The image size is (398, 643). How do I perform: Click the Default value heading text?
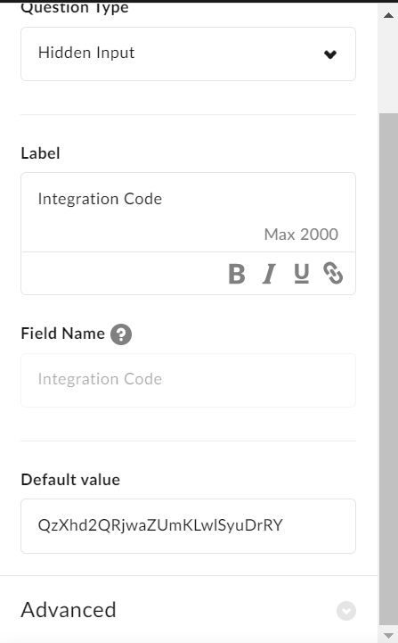pyautogui.click(x=70, y=480)
